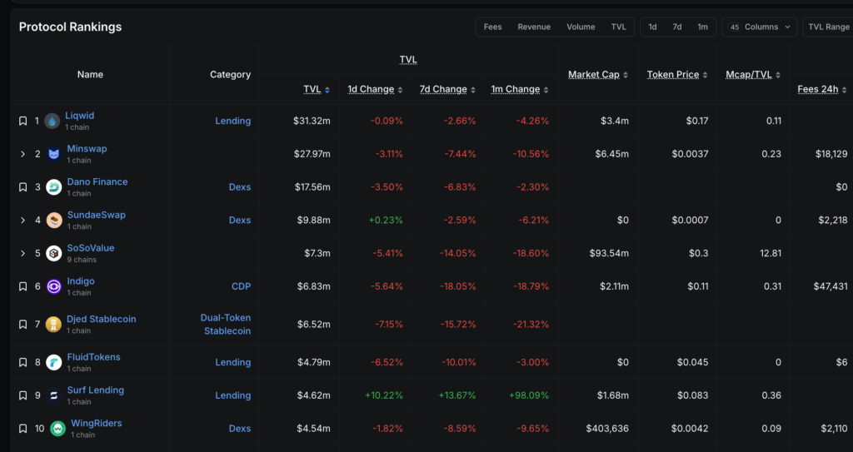Click the Djed Stablecoin gold logo
Viewport: 853px width, 452px height.
click(x=53, y=324)
